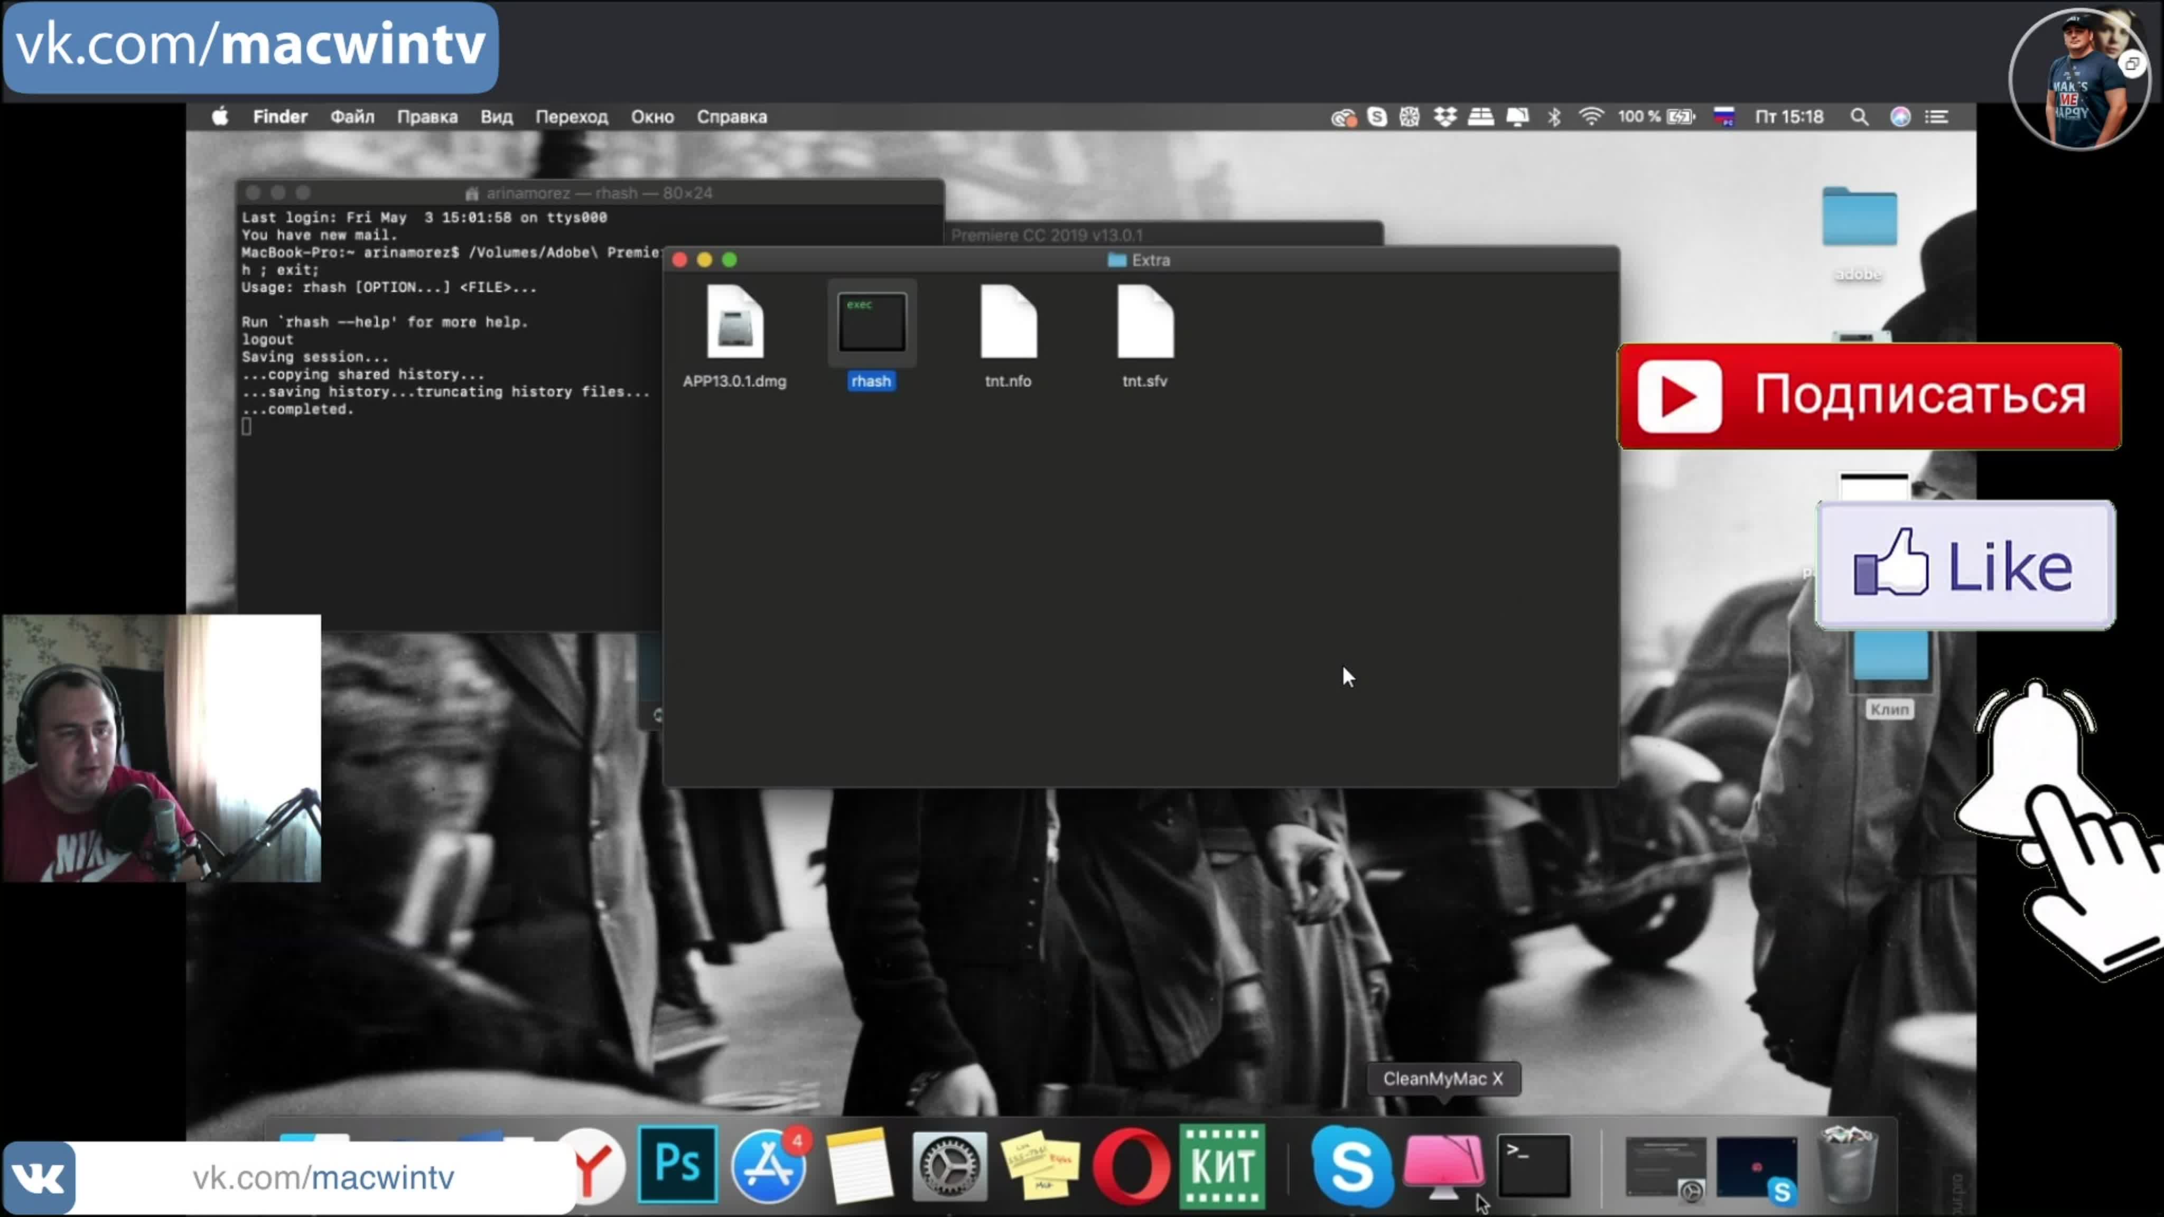2164x1217 pixels.
Task: Focus the Terminal window title bar
Action: (x=590, y=192)
